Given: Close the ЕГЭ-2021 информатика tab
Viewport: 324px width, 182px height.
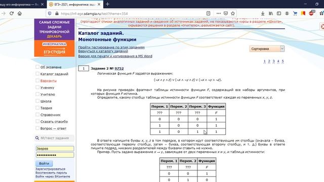Looking at the screenshot, I should (99, 5).
